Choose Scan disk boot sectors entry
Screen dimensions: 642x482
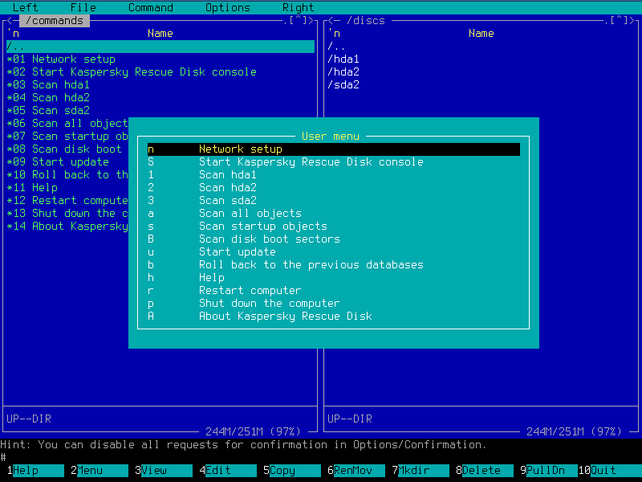pyautogui.click(x=334, y=239)
